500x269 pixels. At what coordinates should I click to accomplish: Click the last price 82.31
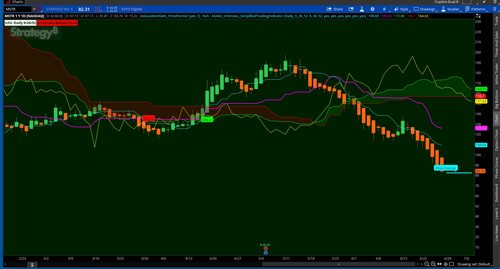pos(84,9)
